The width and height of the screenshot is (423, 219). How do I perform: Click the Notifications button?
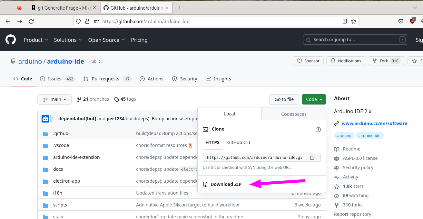coord(346,61)
